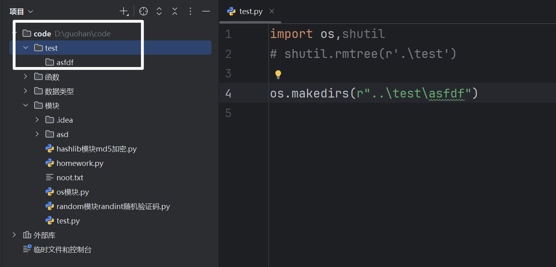
Task: Click the collapse all icon in project toolbar
Action: (175, 12)
